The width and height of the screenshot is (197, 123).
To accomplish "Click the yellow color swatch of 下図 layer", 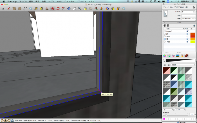I will point(192,41).
